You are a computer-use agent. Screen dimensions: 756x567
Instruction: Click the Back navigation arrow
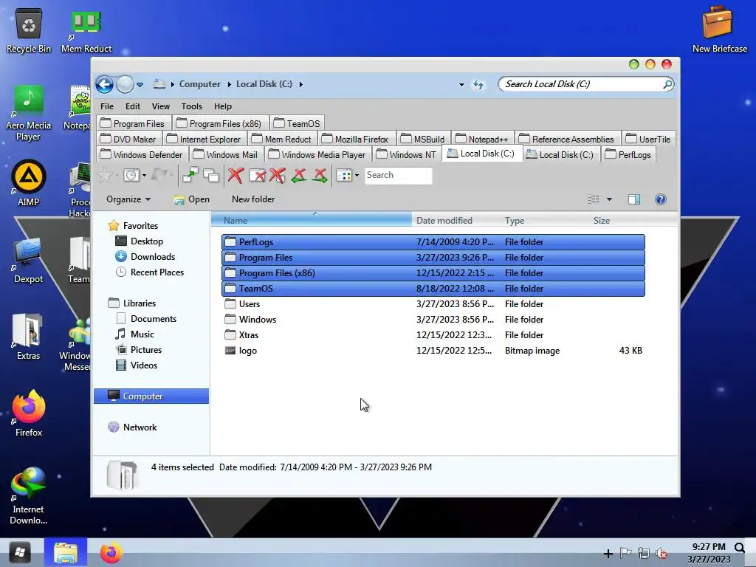[104, 84]
